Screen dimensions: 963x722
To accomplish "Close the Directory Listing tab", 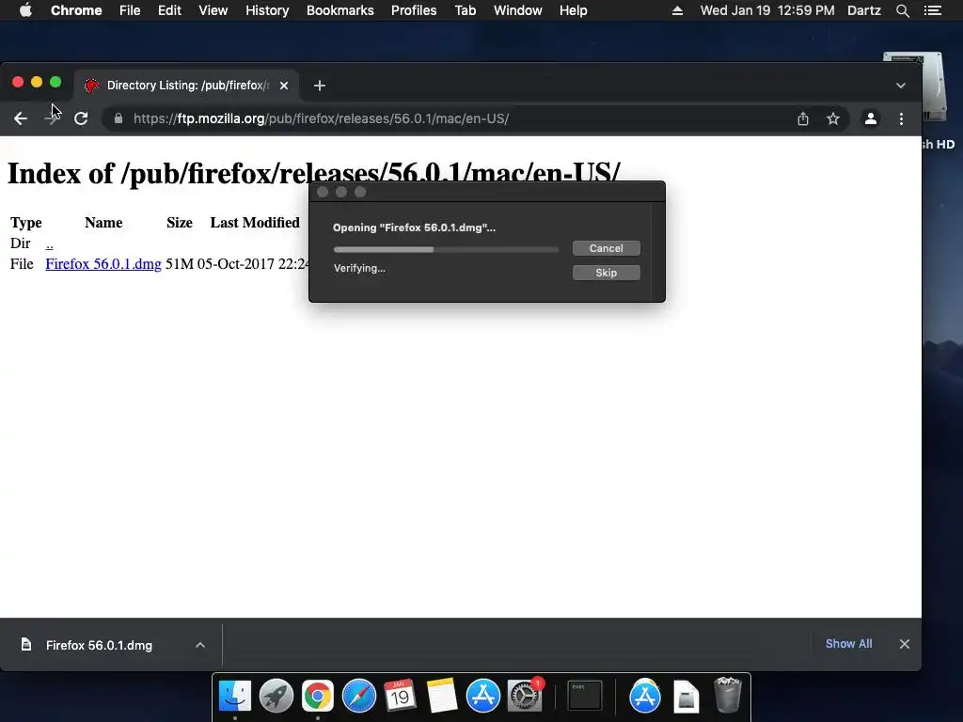I will coord(284,86).
